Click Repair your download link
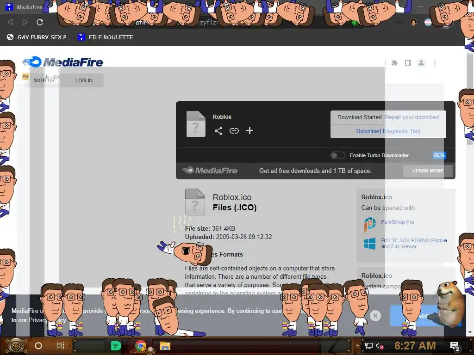 [x=412, y=117]
